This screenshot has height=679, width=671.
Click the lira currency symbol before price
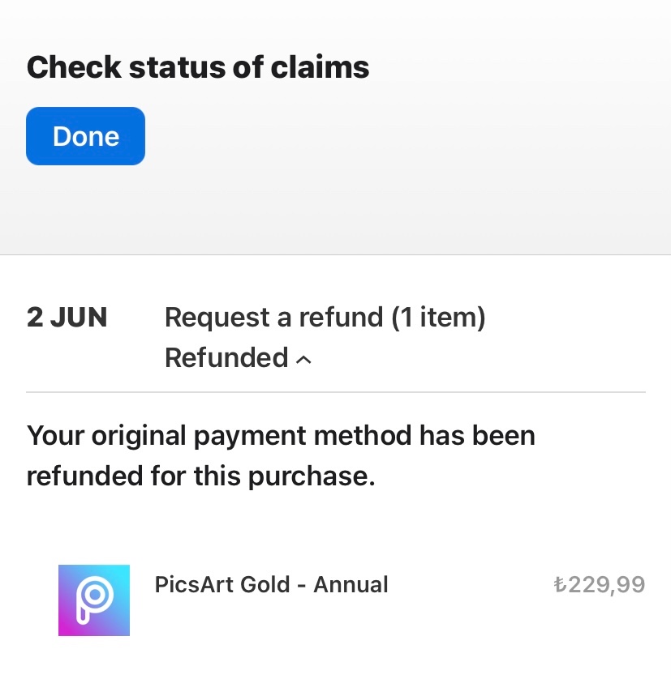click(x=559, y=584)
